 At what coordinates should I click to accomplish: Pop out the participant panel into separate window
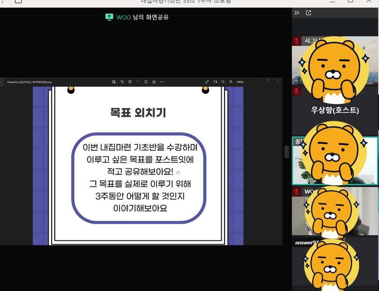pyautogui.click(x=308, y=13)
